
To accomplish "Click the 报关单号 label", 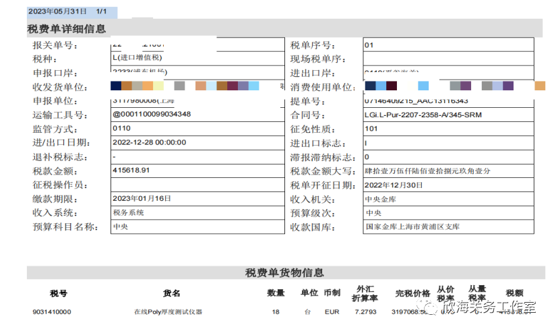I will [55, 45].
